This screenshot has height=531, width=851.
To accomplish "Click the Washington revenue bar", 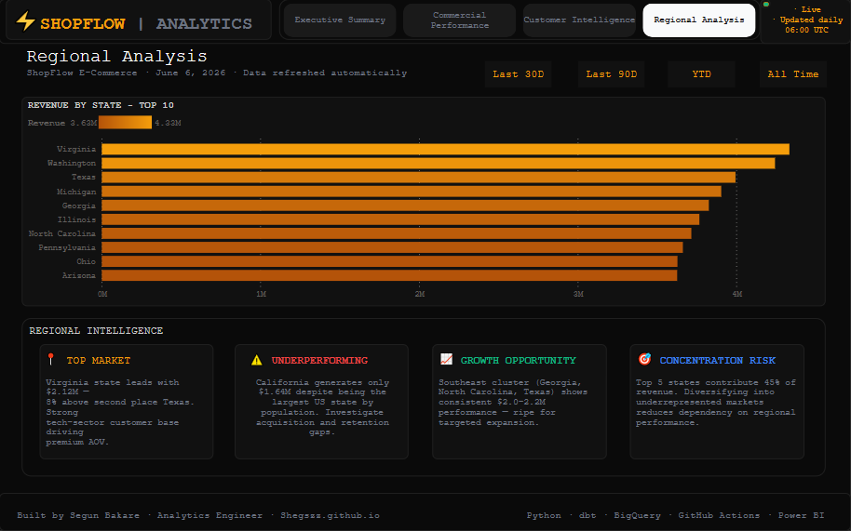I will (439, 163).
